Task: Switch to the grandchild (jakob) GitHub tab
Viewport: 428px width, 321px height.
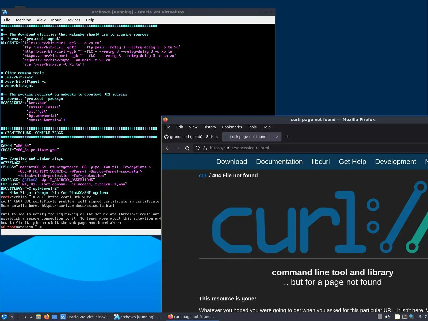Action: coord(192,137)
